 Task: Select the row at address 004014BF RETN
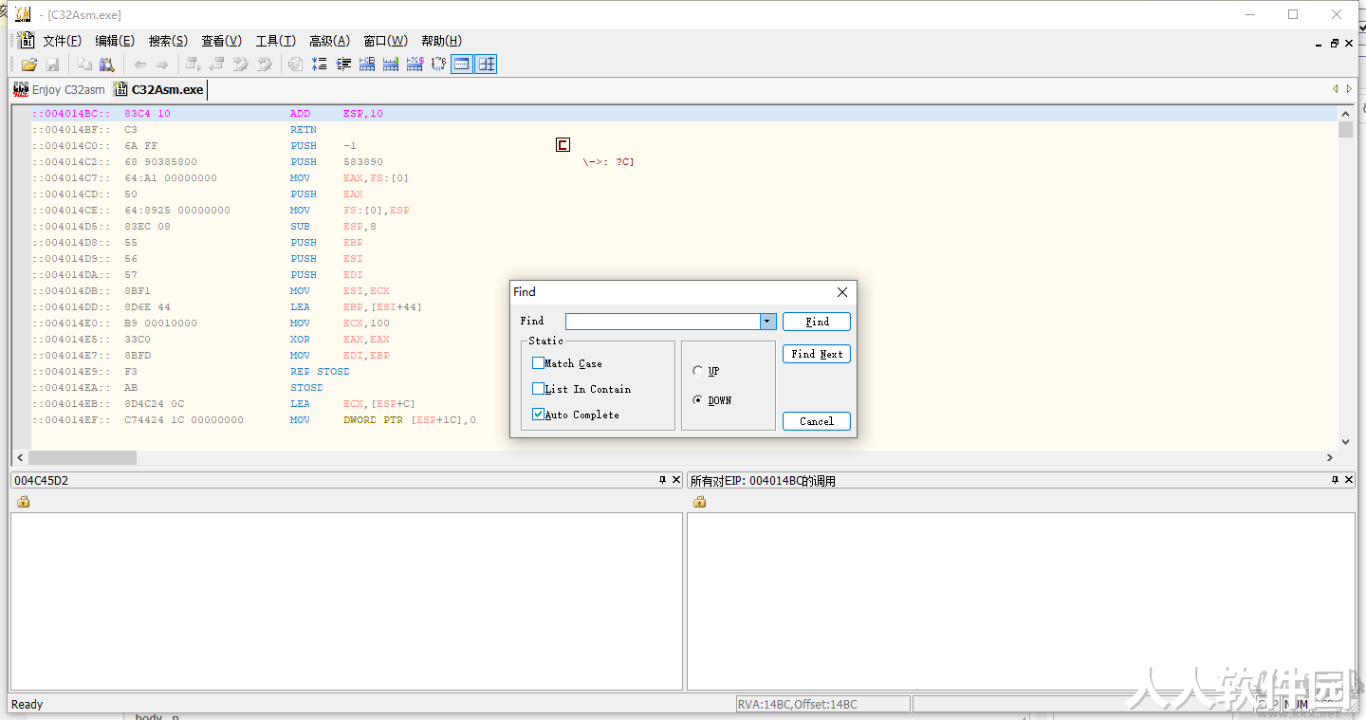684,129
